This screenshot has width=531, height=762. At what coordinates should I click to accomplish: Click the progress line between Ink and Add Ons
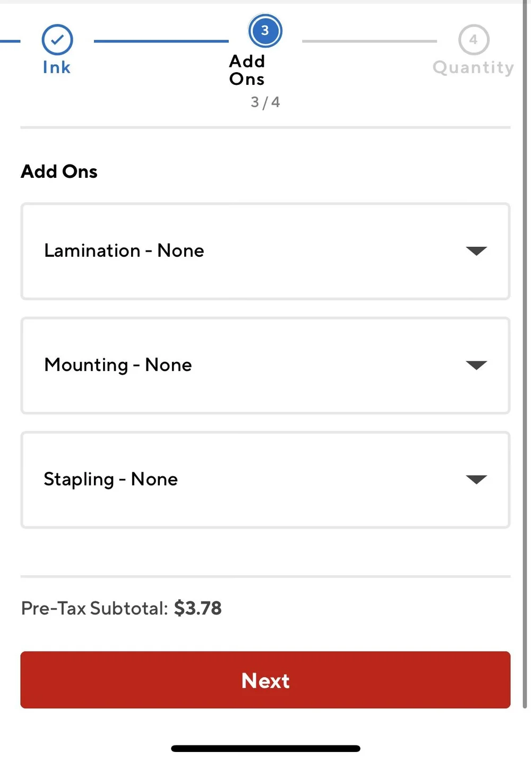[x=161, y=41]
